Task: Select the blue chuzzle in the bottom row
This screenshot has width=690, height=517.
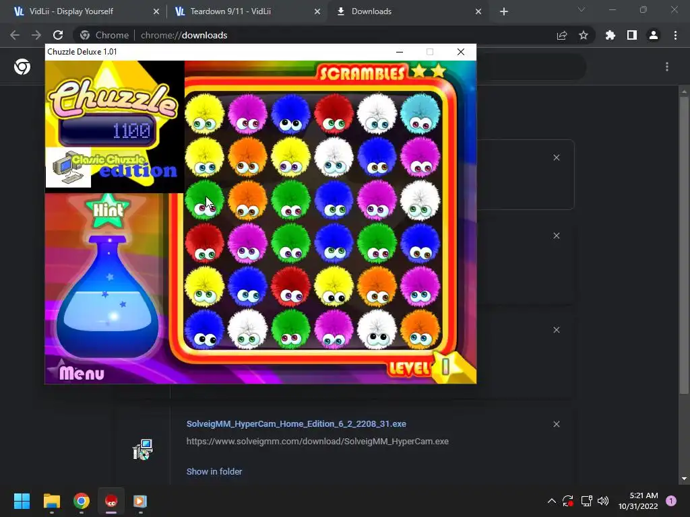Action: click(x=205, y=330)
